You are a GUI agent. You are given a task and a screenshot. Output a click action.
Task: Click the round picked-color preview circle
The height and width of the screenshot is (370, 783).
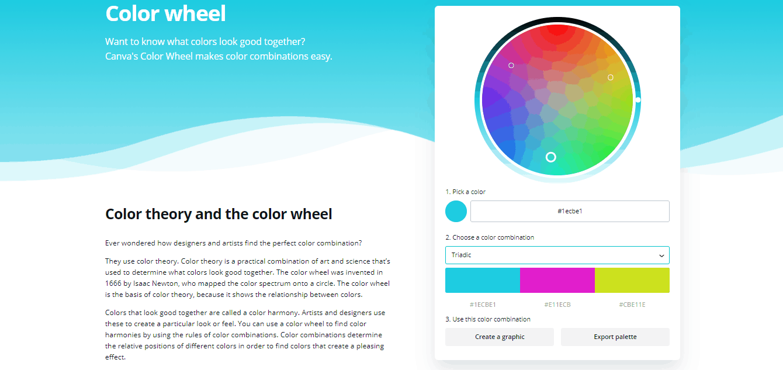(456, 211)
